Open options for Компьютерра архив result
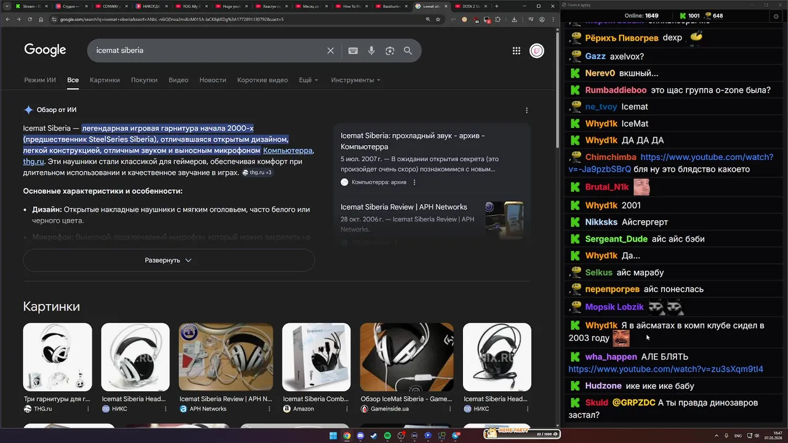788x443 pixels. click(x=414, y=182)
